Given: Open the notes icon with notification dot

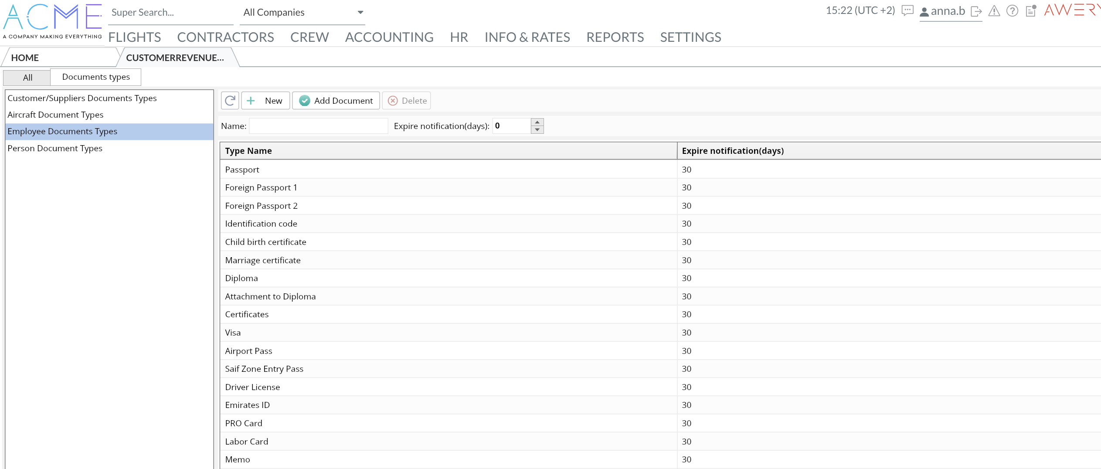Looking at the screenshot, I should 1031,11.
